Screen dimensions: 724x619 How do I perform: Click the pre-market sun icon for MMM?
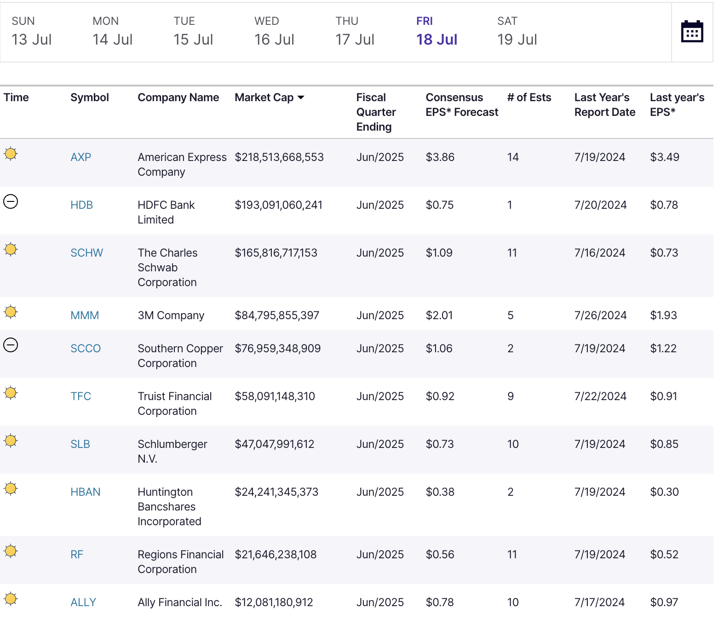(x=11, y=312)
